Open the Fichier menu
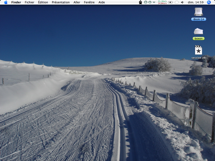The width and height of the screenshot is (215, 161). 29,2
